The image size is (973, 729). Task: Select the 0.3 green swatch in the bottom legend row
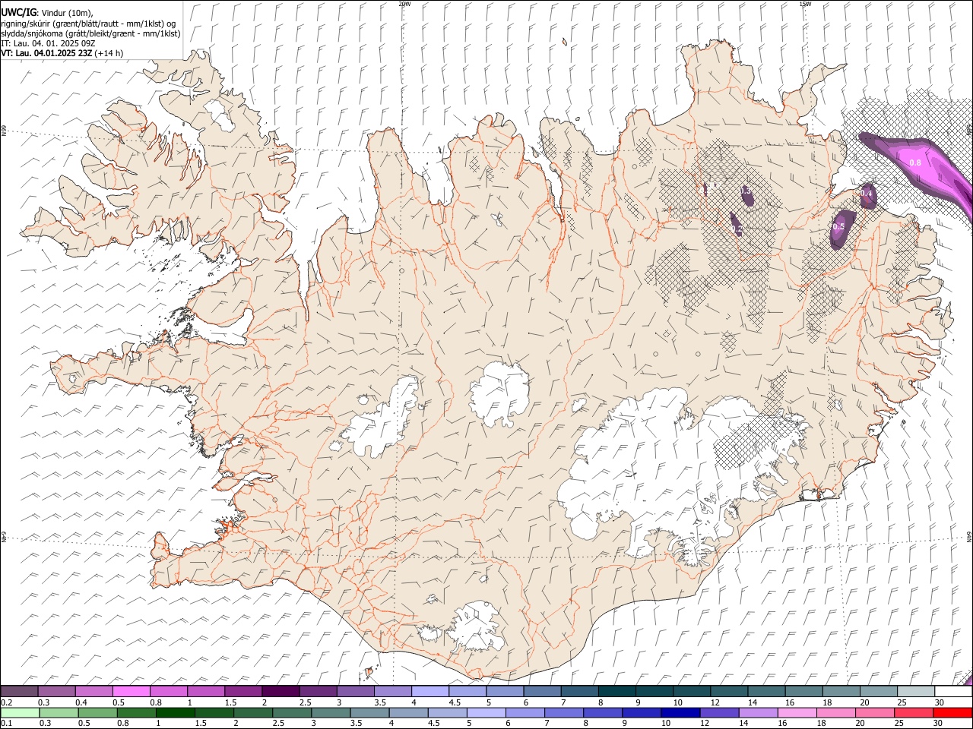[x=59, y=713]
